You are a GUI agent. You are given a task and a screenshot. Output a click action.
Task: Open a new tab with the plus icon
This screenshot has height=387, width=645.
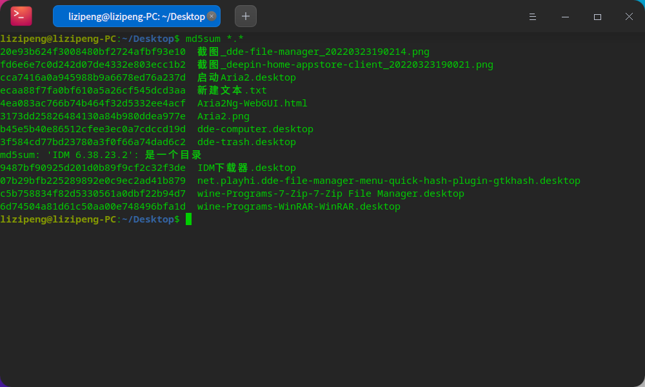tap(245, 16)
